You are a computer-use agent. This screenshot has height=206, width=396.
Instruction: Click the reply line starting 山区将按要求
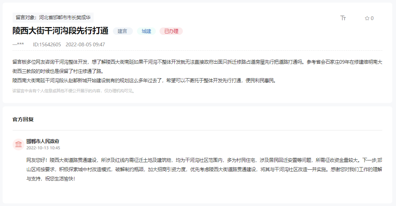point(204,169)
